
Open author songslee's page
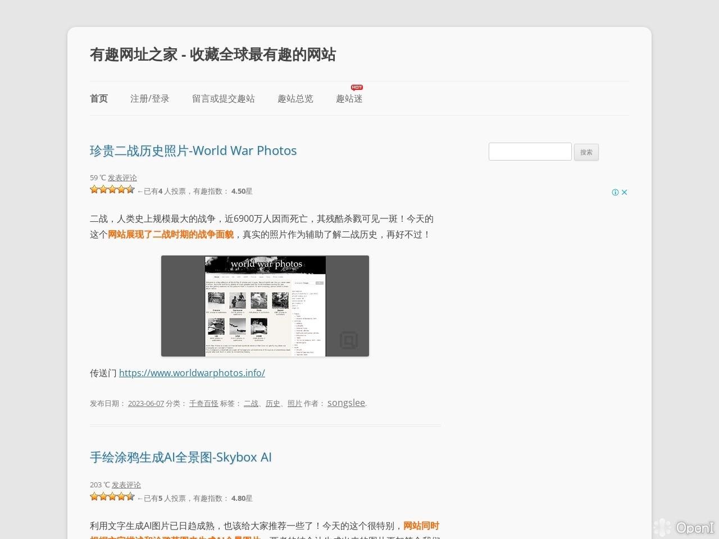coord(345,403)
